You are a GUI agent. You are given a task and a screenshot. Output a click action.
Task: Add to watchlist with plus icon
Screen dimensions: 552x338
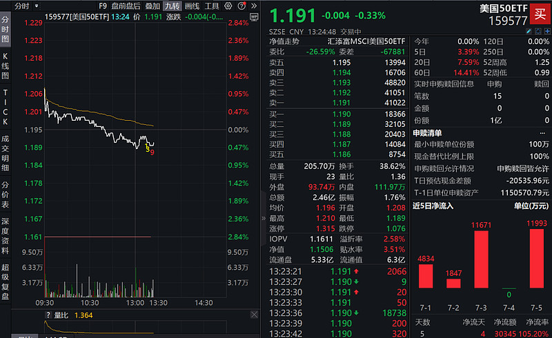pos(547,31)
